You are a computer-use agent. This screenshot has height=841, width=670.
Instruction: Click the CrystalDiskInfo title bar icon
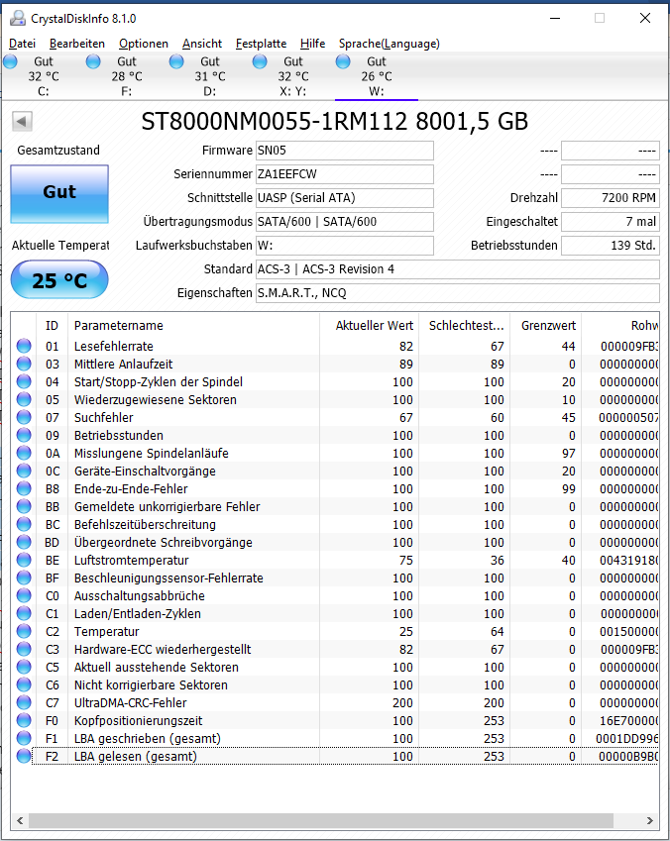(x=18, y=18)
